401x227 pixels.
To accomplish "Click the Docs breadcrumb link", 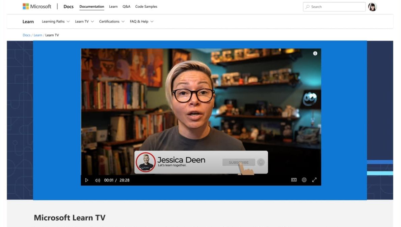I will coord(27,35).
